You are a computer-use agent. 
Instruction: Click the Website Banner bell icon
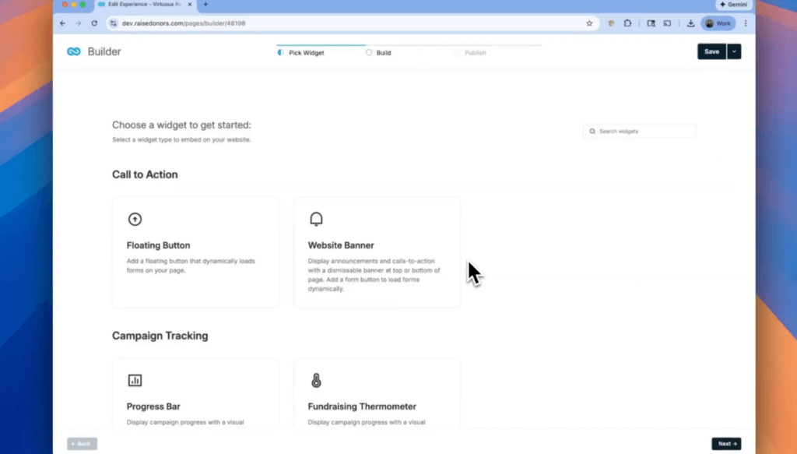pos(316,219)
